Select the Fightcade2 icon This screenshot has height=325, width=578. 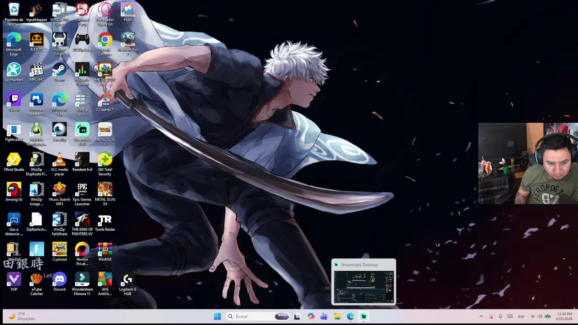pos(14,132)
